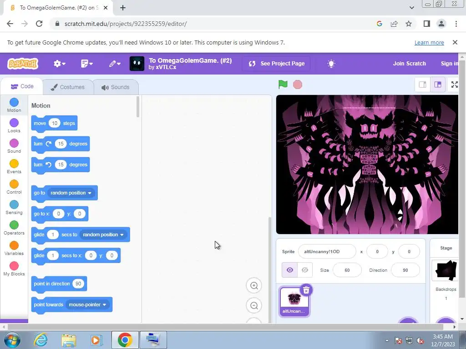The height and width of the screenshot is (349, 466).
Task: Click See Project Page button
Action: point(276,64)
